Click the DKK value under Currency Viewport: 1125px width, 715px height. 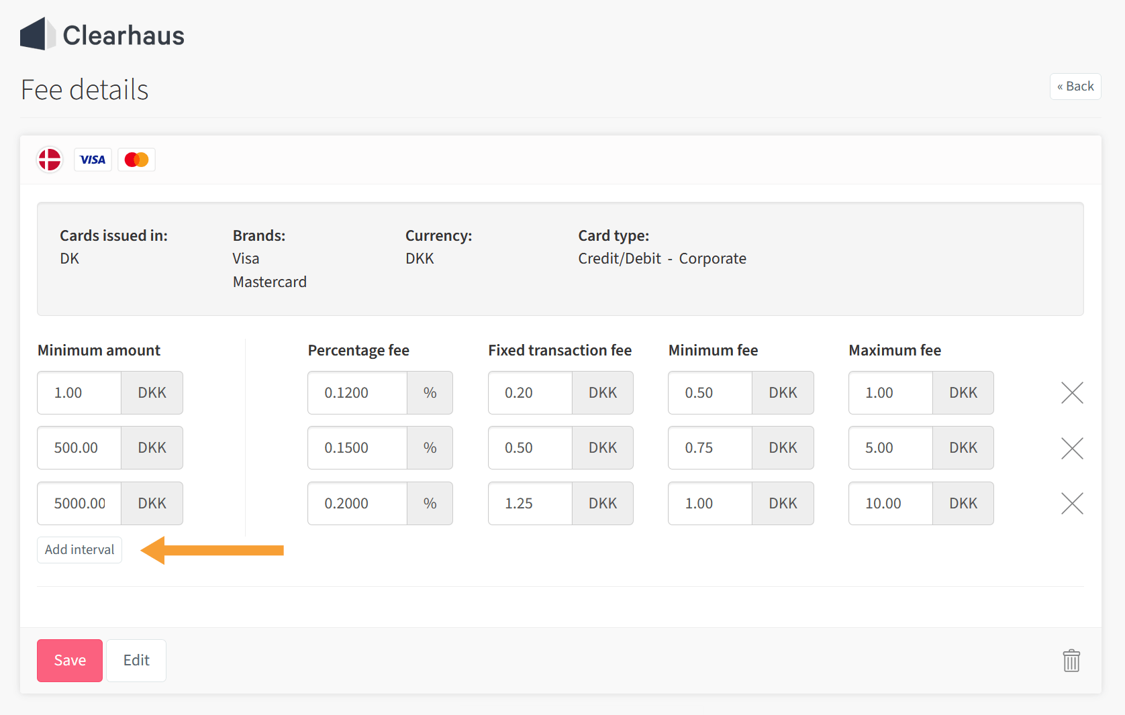pos(420,258)
